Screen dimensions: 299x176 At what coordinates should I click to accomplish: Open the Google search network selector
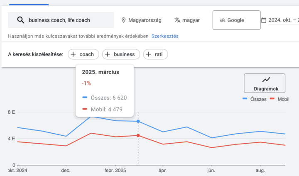236,20
